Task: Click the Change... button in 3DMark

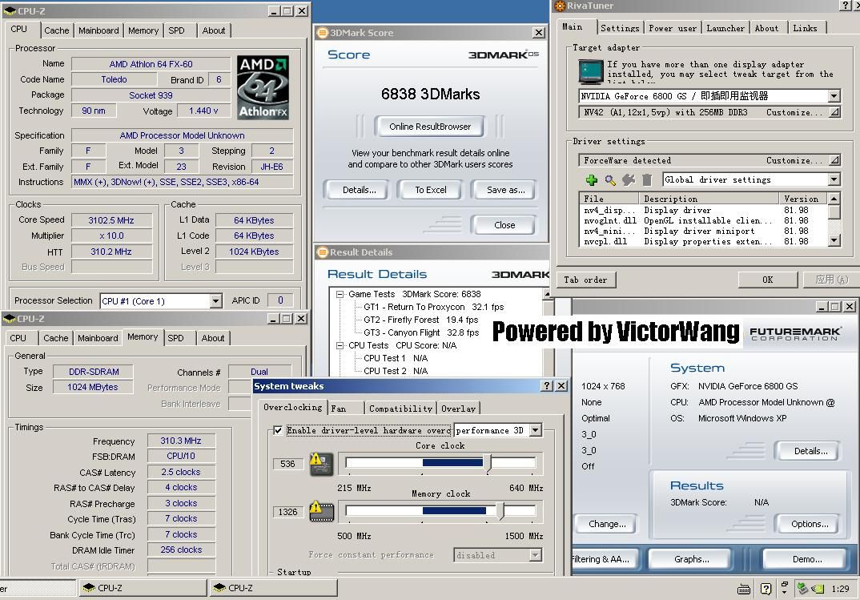Action: tap(607, 525)
